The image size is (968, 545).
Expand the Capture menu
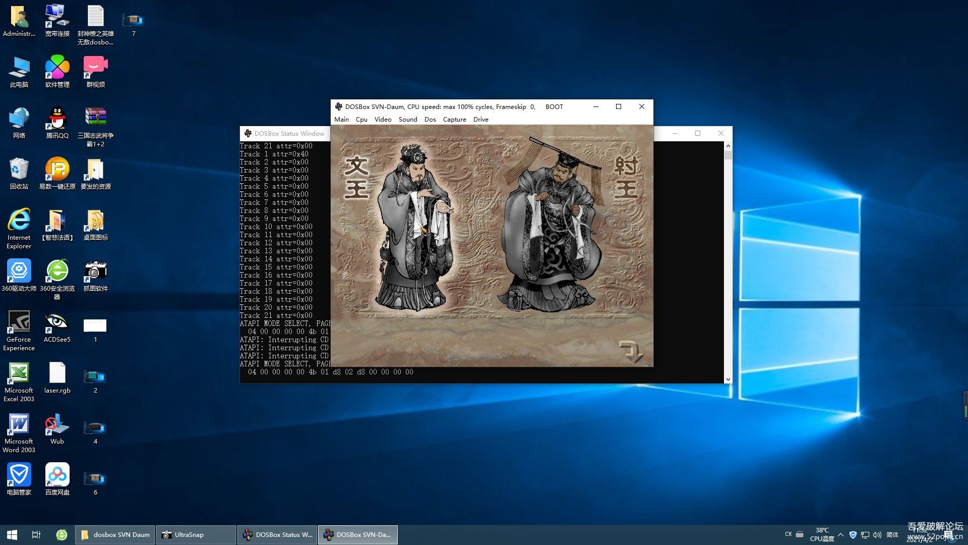[454, 120]
